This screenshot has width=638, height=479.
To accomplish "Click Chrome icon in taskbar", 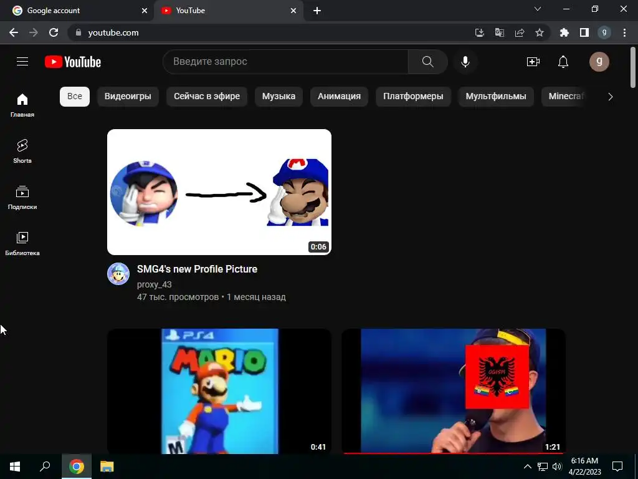I will pyautogui.click(x=77, y=467).
